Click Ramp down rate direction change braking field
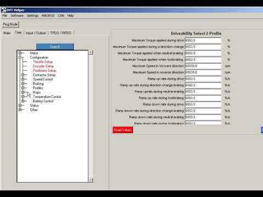The height and width of the screenshot is (197, 263). coord(203,111)
